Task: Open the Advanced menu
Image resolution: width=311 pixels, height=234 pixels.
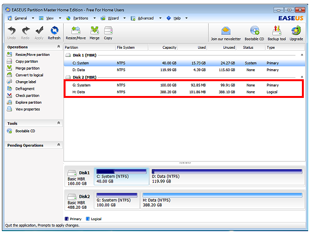Action: click(x=146, y=18)
